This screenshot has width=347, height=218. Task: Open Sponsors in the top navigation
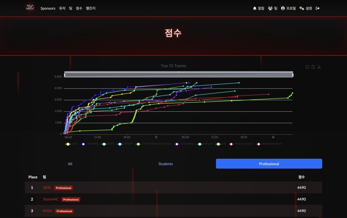click(48, 8)
